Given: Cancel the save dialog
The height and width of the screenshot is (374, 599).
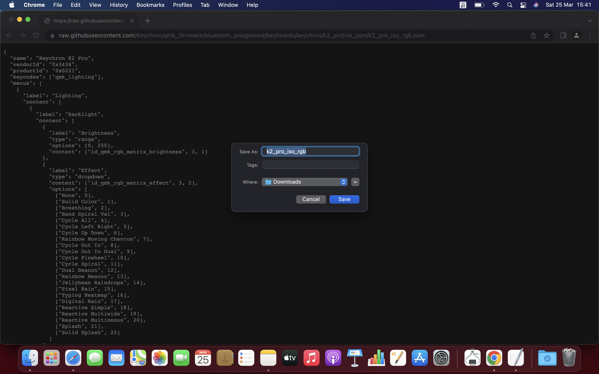Looking at the screenshot, I should pyautogui.click(x=311, y=199).
